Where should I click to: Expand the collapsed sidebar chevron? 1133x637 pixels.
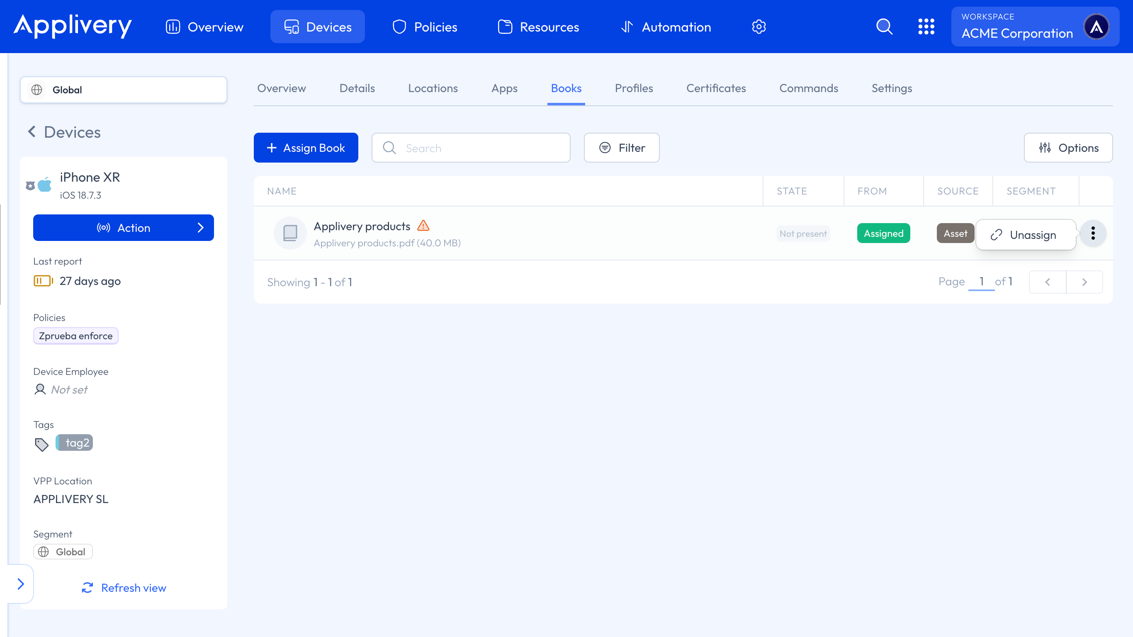pyautogui.click(x=21, y=584)
